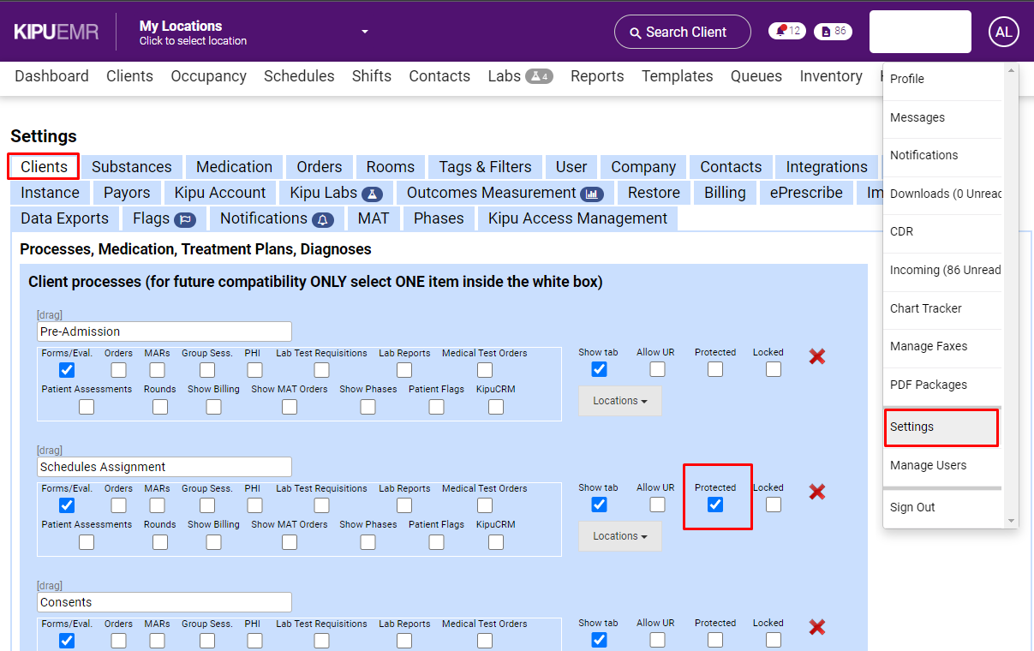Delete the Schedules Assignment process with red X
This screenshot has height=651, width=1034.
[x=817, y=492]
